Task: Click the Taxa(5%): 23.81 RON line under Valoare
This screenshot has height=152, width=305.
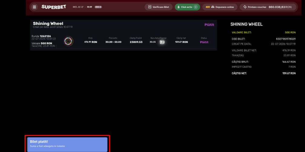Action: 43,46
